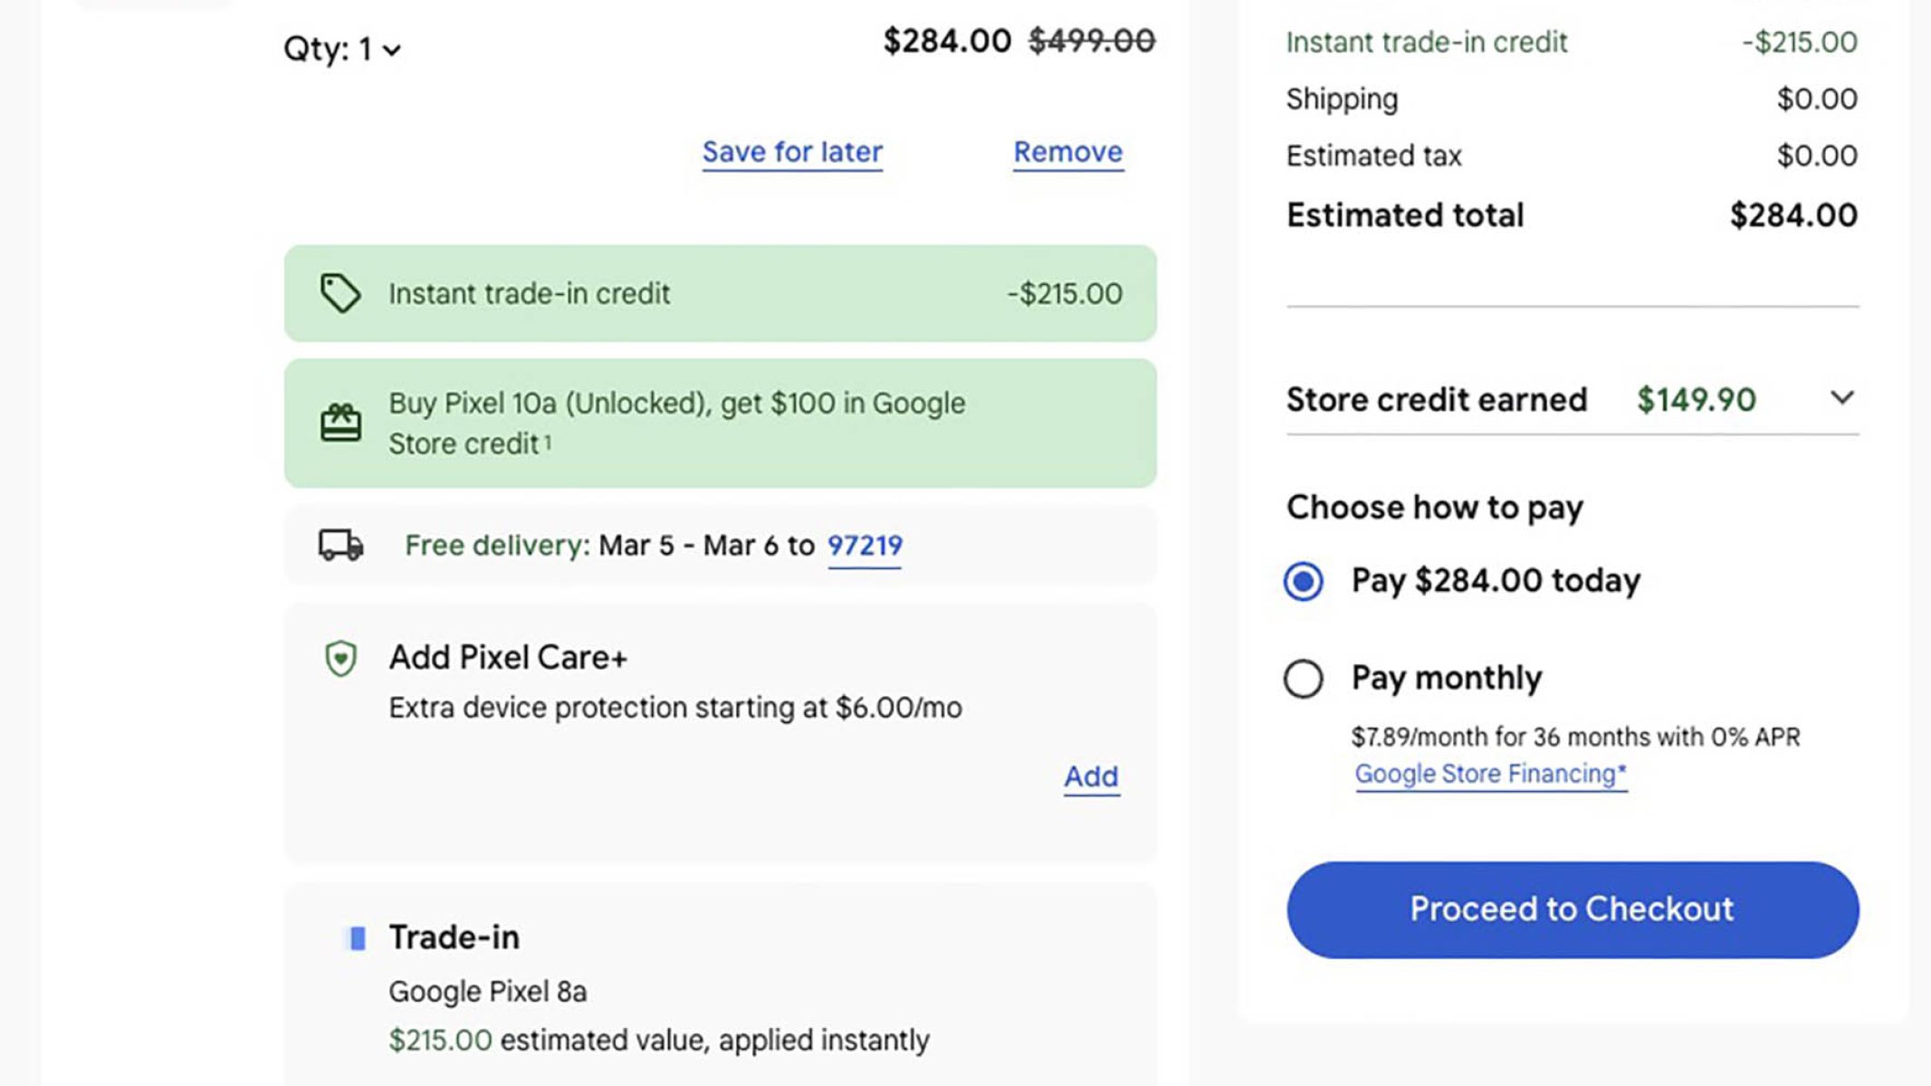Remove the item from cart
Screen dimensions: 1931x1086
click(1067, 152)
